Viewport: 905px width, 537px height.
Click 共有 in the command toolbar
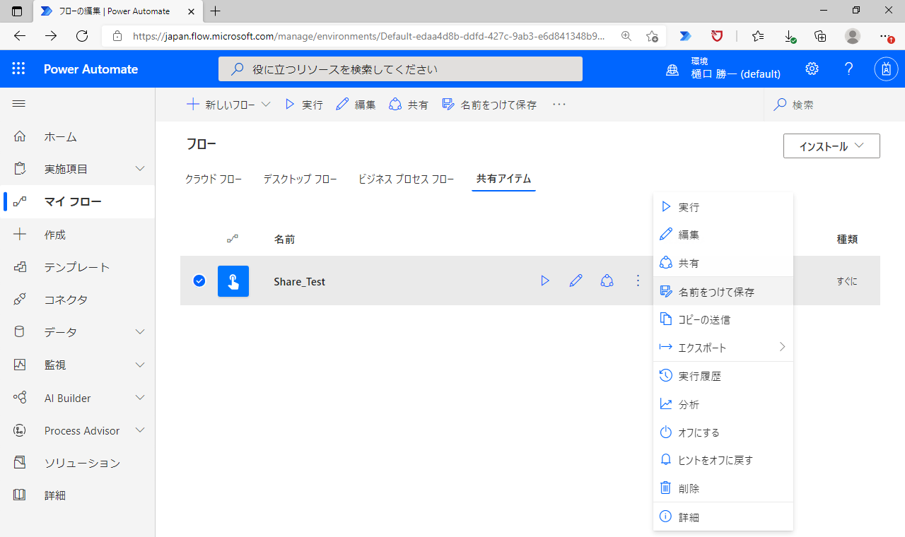tap(409, 105)
